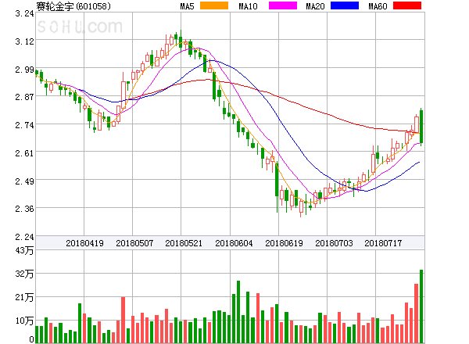Click the 2.36 price axis label
The image size is (469, 344).
click(x=24, y=209)
